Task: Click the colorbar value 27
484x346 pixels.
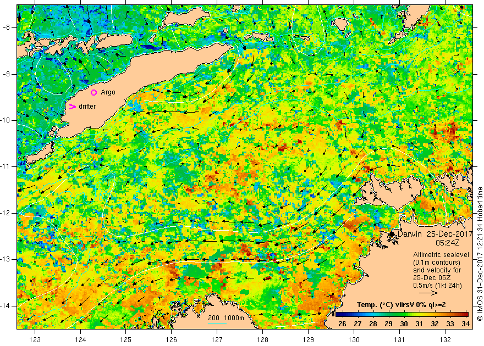Action: pos(358,324)
